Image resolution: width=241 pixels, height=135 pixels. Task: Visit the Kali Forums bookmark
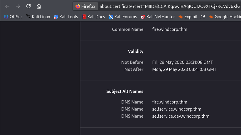[123, 17]
